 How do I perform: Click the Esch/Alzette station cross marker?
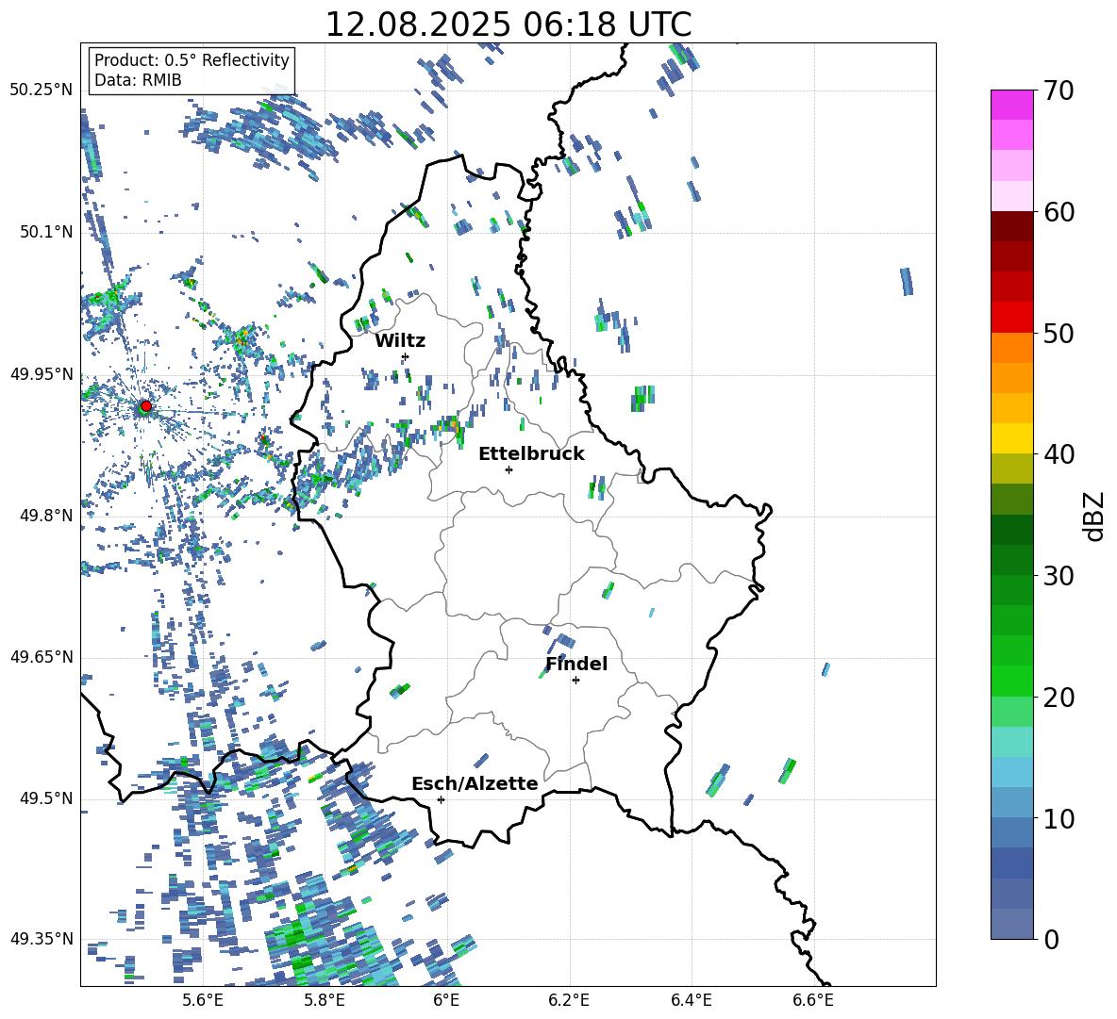click(x=441, y=799)
